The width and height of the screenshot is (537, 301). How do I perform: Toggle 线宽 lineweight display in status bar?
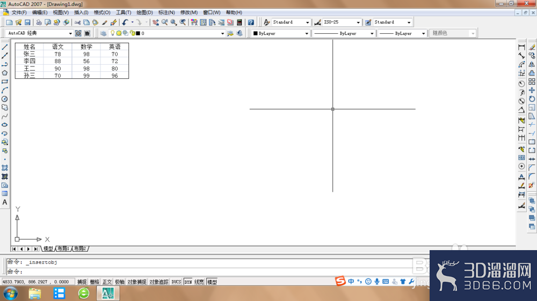[199, 282]
